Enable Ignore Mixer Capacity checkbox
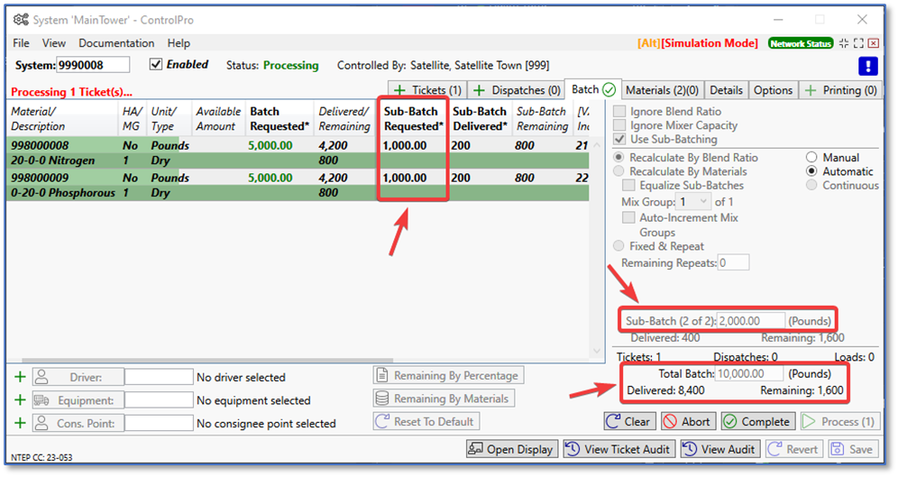The width and height of the screenshot is (898, 477). 619,125
